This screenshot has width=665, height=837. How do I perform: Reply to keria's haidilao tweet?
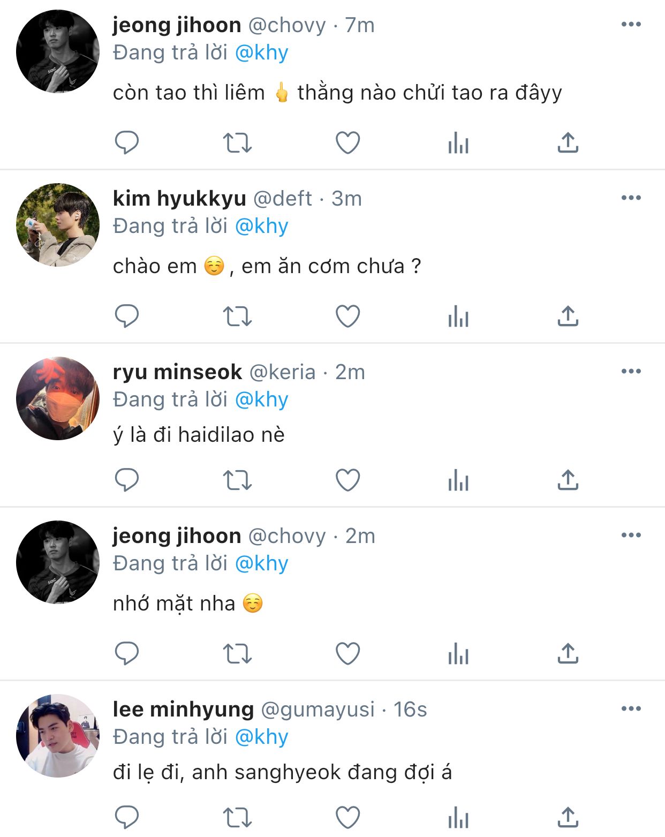click(127, 480)
